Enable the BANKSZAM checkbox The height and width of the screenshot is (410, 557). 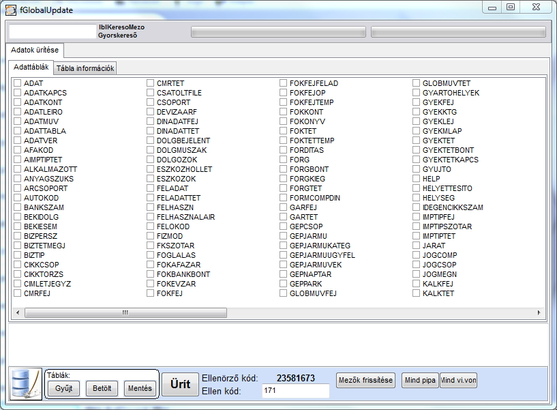(18, 207)
